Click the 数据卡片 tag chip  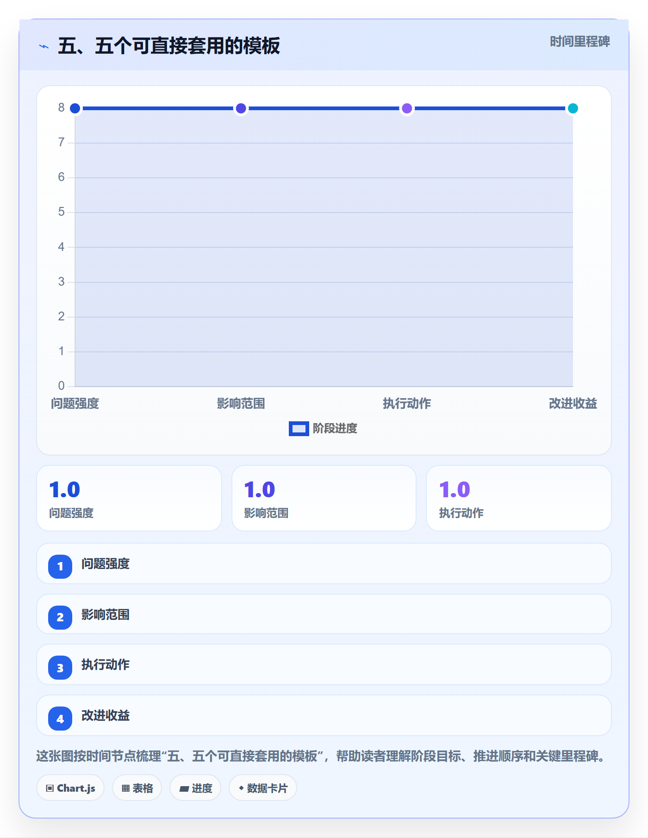tap(263, 788)
